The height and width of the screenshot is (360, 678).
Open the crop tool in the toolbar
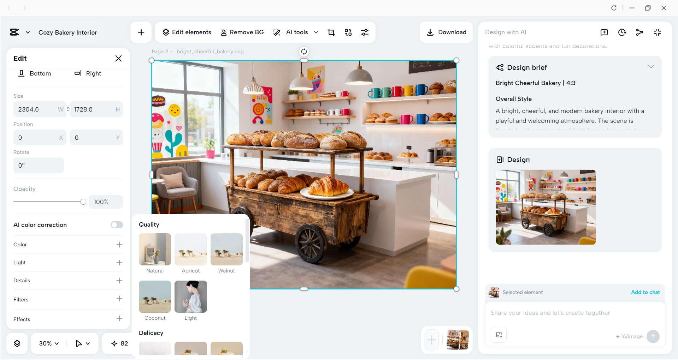click(x=331, y=32)
